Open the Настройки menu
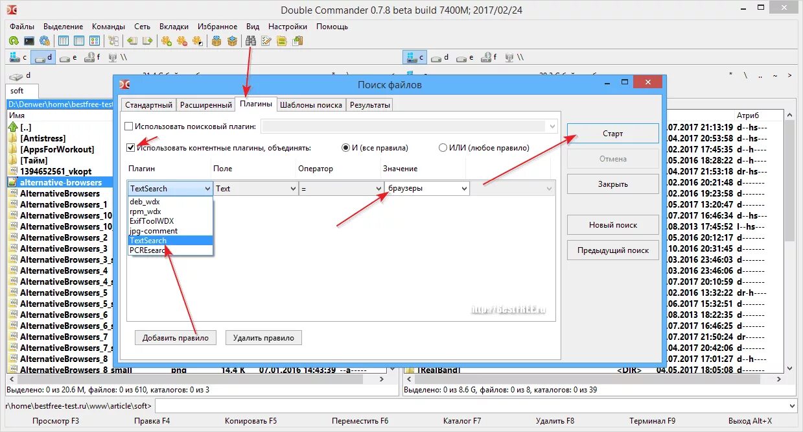The image size is (803, 432). coord(287,27)
